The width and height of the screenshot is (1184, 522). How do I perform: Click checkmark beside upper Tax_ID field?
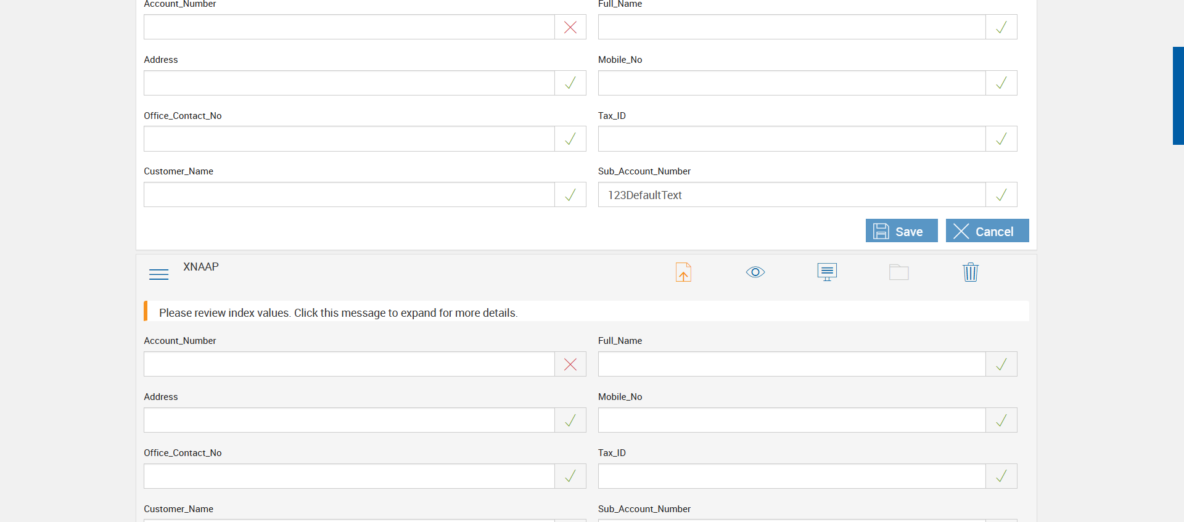click(x=1001, y=139)
